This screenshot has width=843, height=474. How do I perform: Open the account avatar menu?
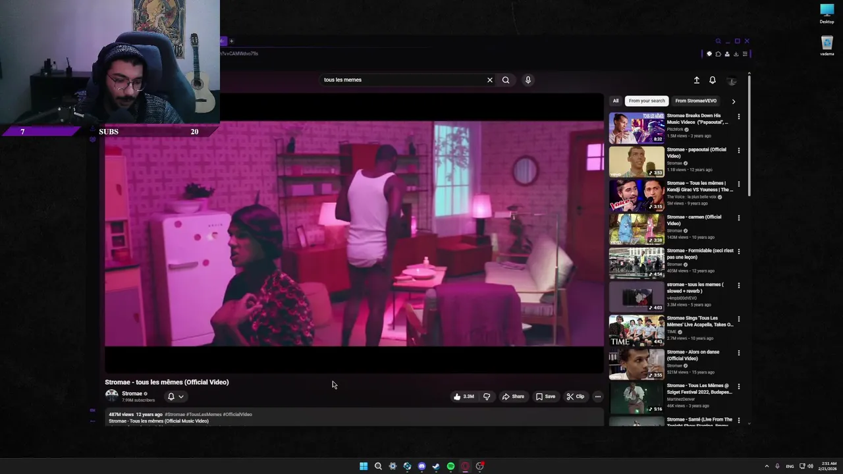731,80
